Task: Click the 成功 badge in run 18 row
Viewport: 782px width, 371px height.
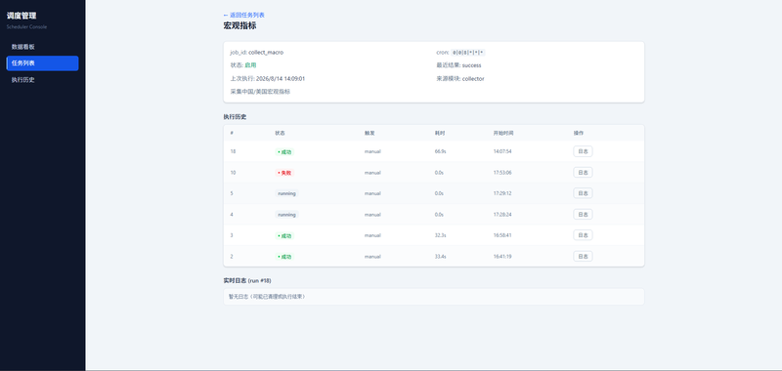Action: 284,152
